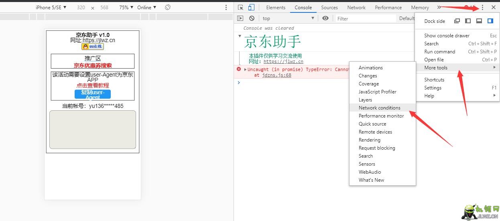Choose What's New from More tools
Screen dimensions: 500x221
pos(382,180)
